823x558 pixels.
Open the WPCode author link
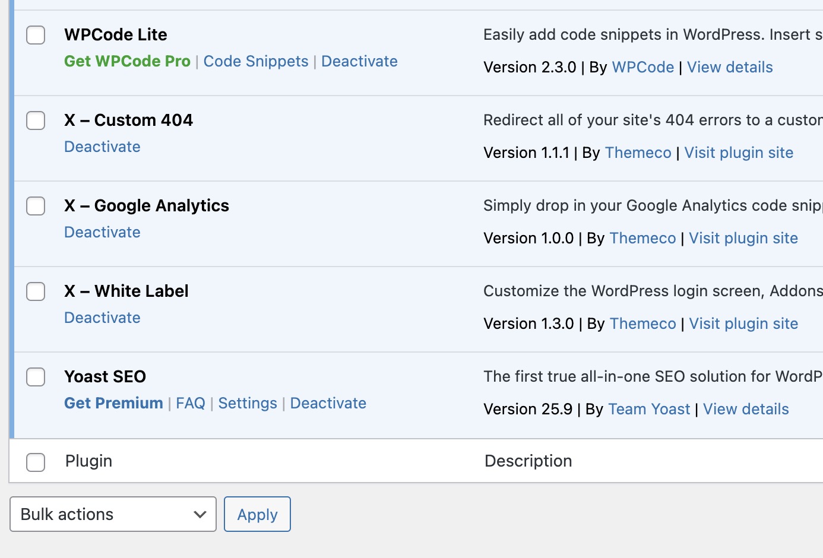coord(643,67)
